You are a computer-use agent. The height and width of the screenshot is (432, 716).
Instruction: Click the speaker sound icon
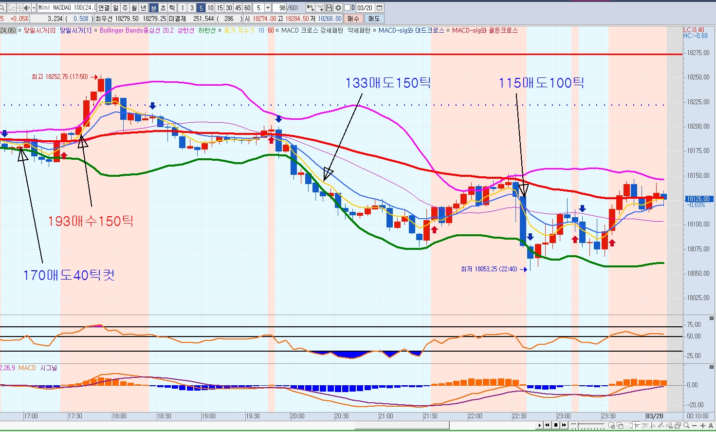tap(27, 8)
